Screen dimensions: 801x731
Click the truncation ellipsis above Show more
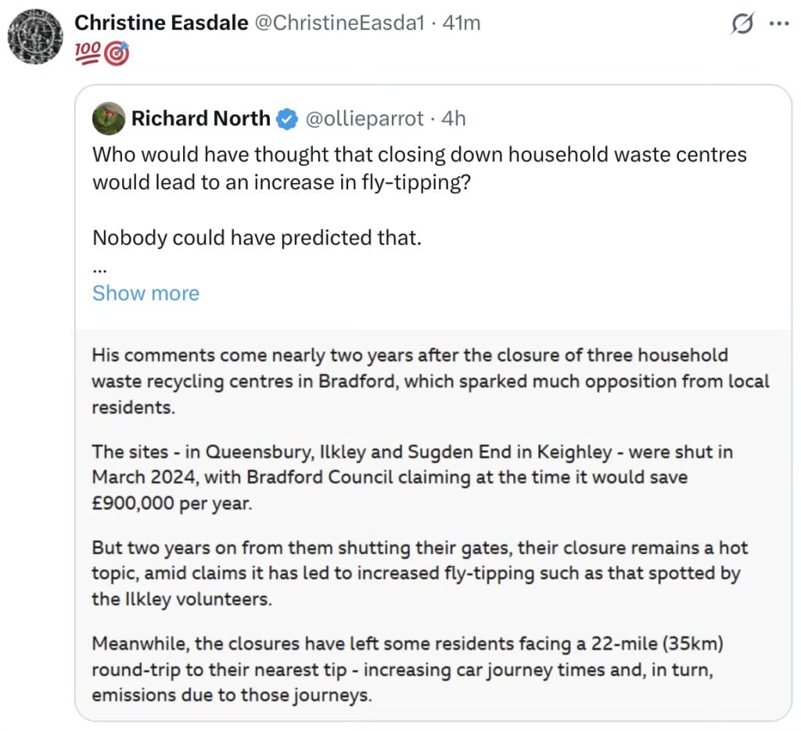[99, 265]
